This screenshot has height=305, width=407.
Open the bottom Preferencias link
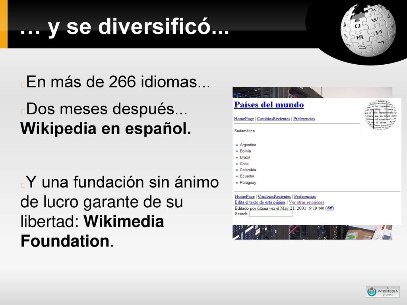tap(305, 196)
